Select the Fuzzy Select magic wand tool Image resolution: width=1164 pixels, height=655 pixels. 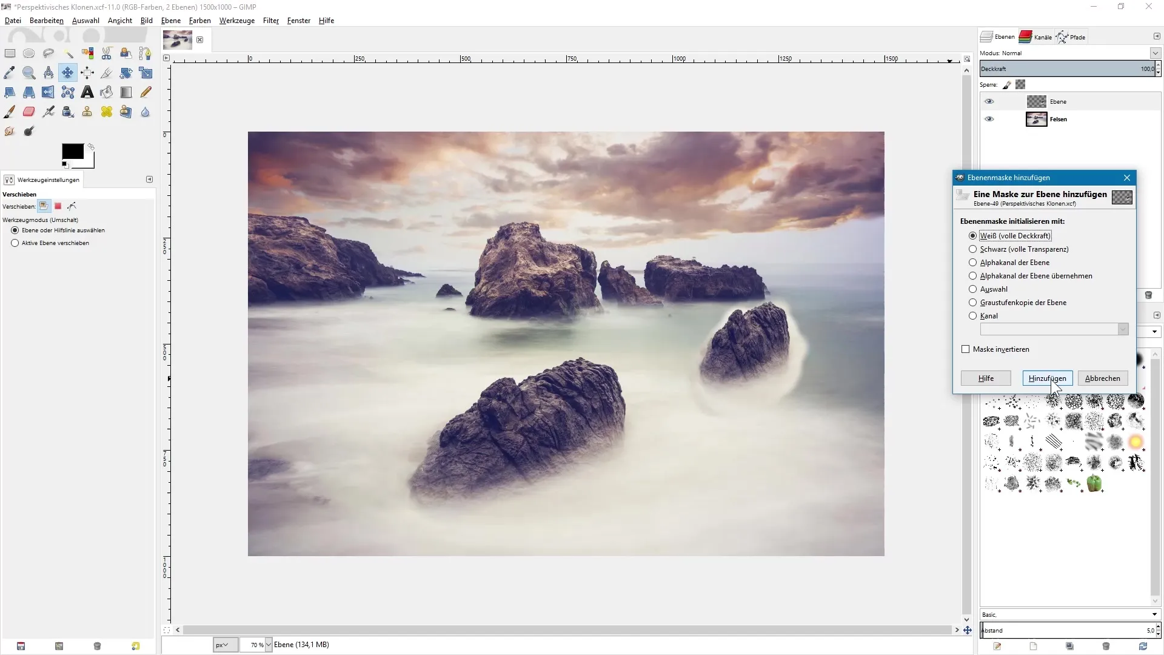tap(68, 53)
